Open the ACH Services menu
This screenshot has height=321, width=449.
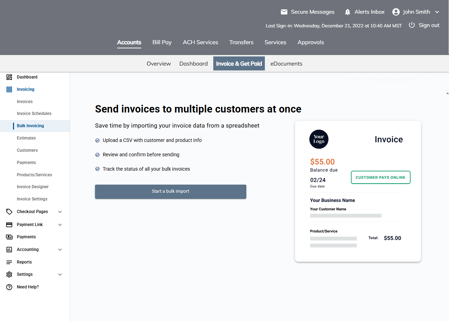(200, 42)
